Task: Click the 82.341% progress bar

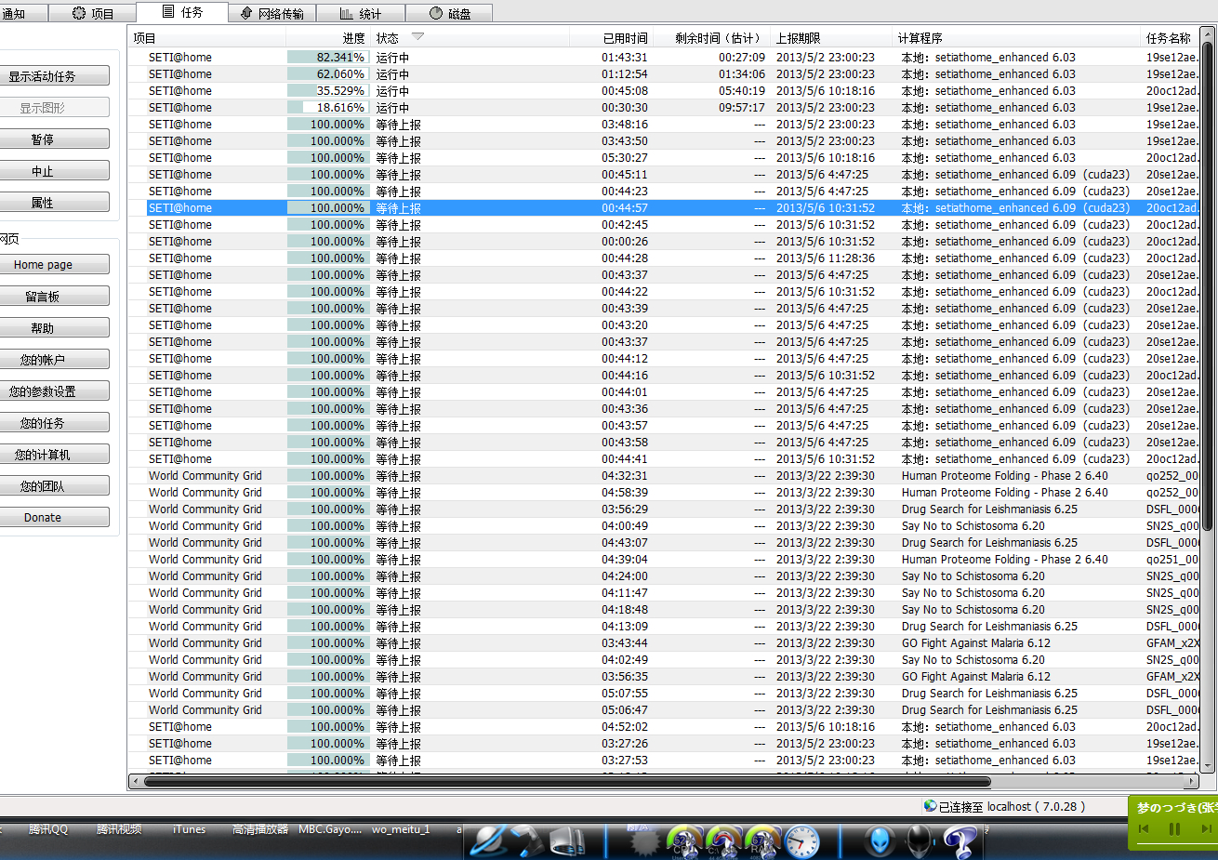Action: [x=328, y=58]
